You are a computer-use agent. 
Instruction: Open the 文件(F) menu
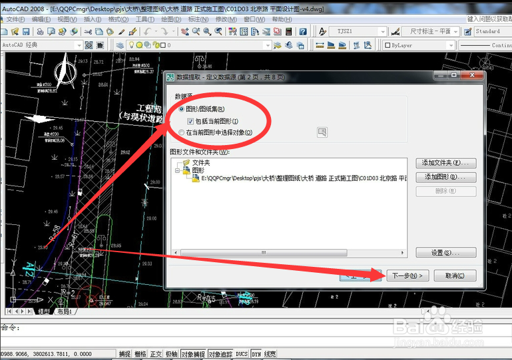point(15,19)
